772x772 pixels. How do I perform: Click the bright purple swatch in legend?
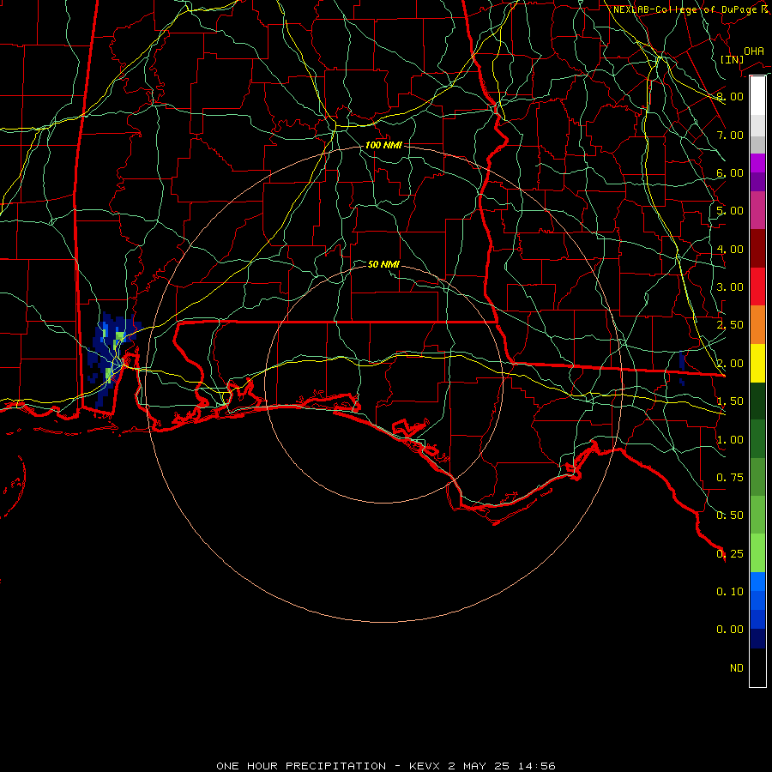pyautogui.click(x=757, y=163)
